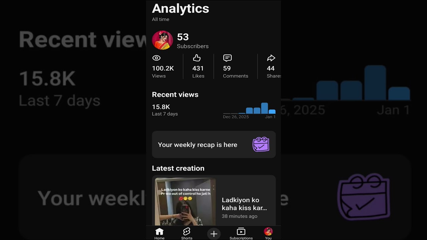Open Your weekly recap is here card
The height and width of the screenshot is (240, 427).
(x=214, y=144)
